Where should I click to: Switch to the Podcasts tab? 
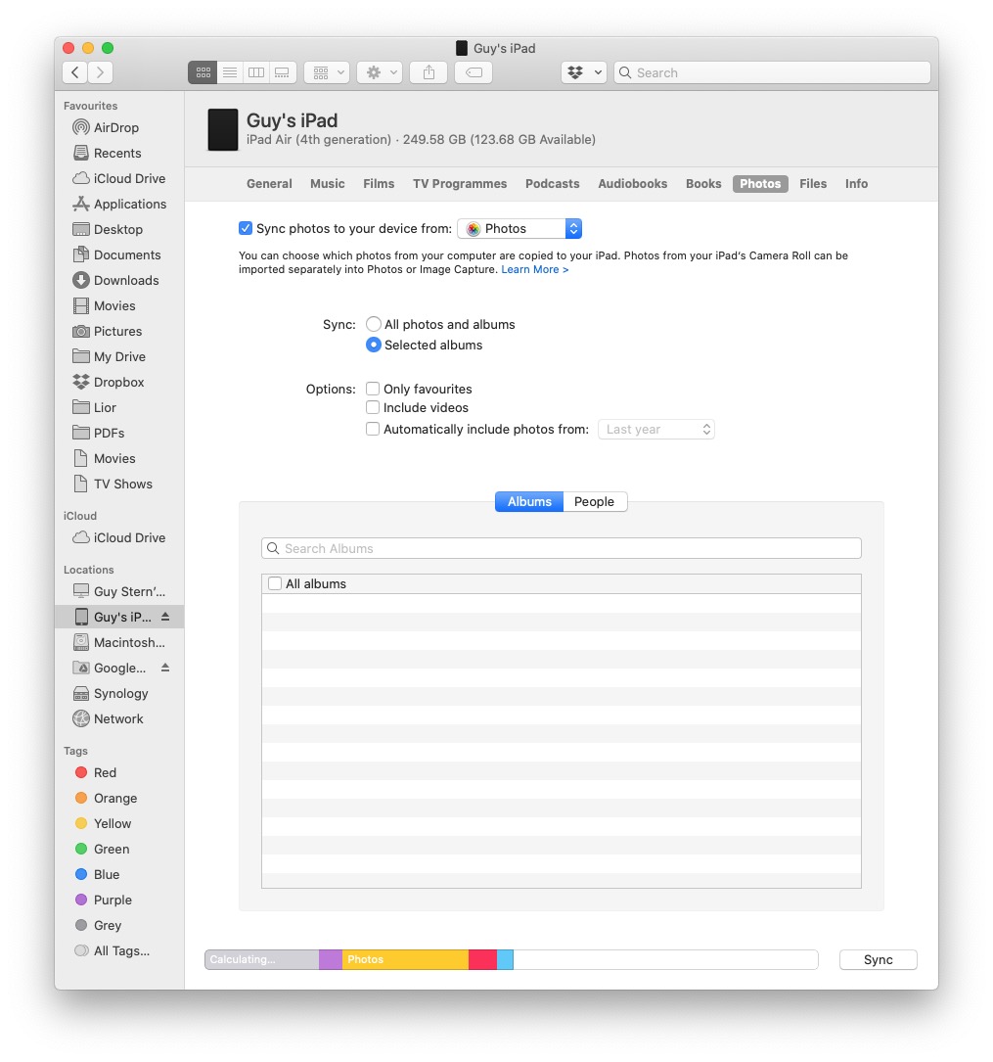[x=552, y=183]
